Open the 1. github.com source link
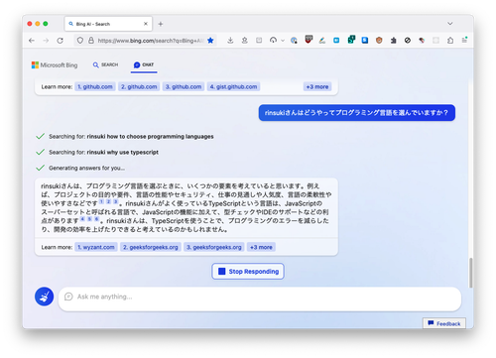The width and height of the screenshot is (496, 358). point(95,86)
